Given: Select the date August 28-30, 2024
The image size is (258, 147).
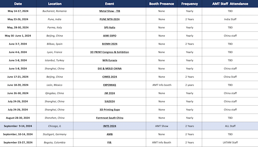Looking at the screenshot, I should [18, 118].
